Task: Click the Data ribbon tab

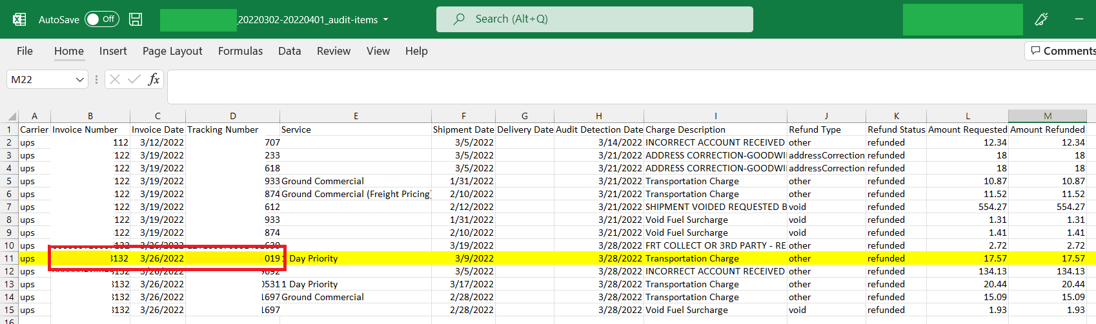Action: click(x=289, y=51)
